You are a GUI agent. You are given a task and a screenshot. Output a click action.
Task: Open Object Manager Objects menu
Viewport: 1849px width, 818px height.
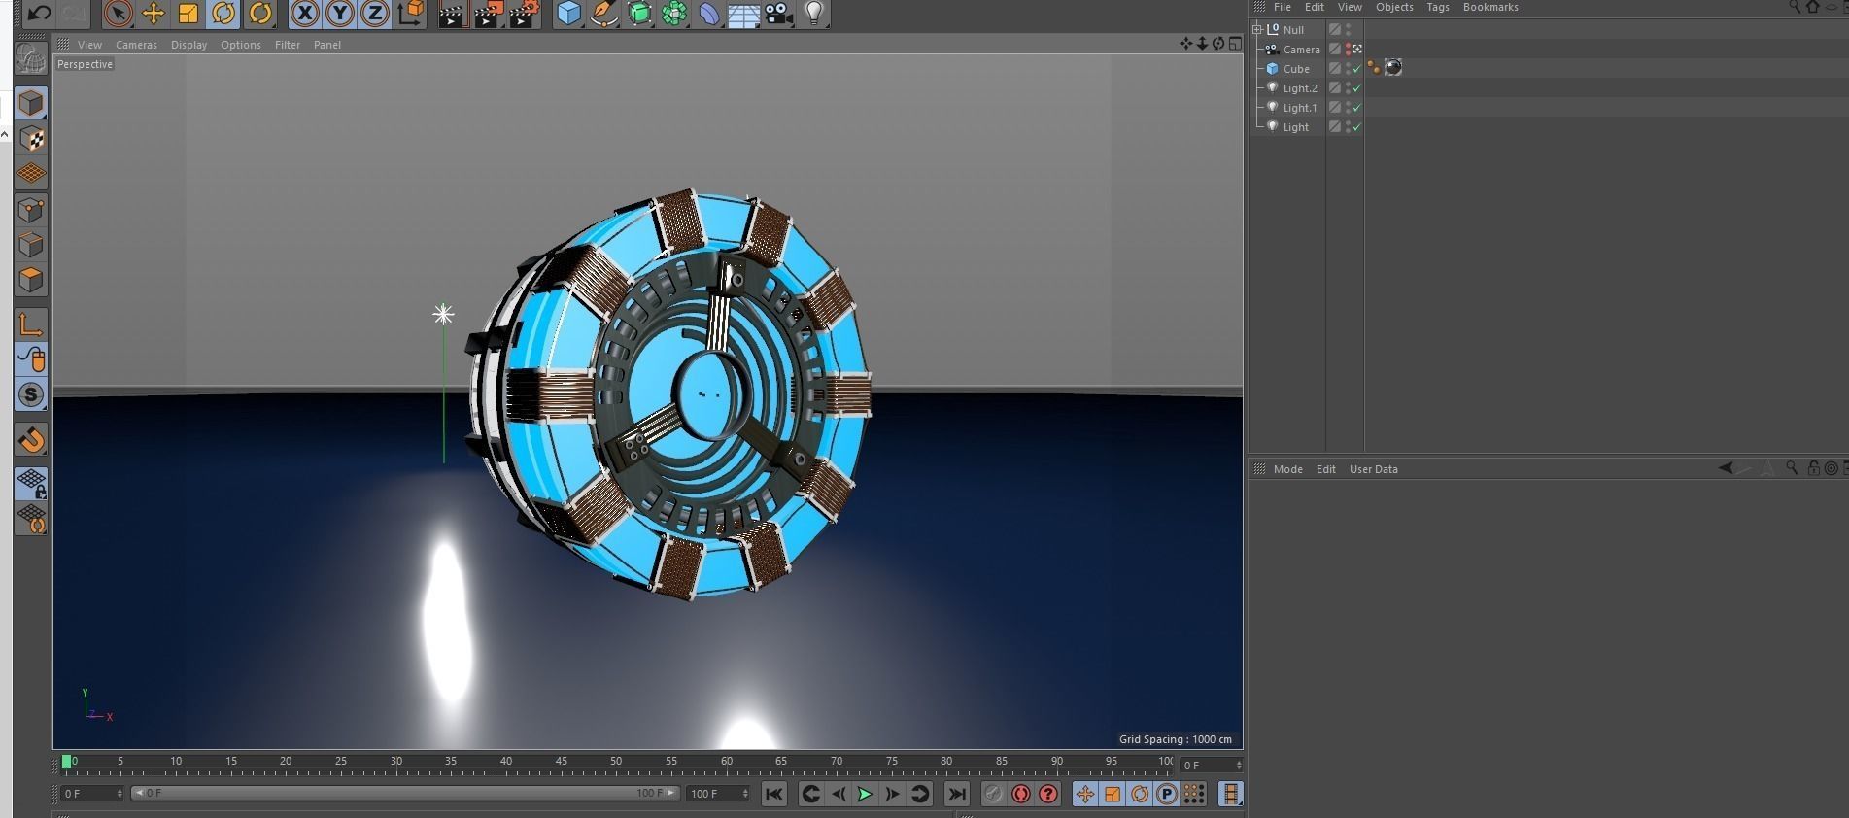(x=1394, y=7)
